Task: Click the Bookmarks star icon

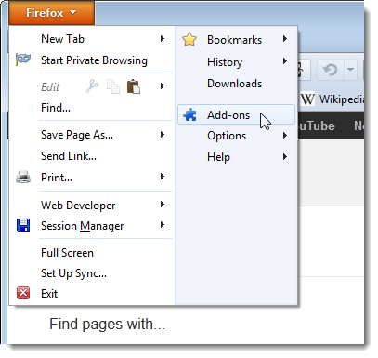Action: (x=189, y=40)
